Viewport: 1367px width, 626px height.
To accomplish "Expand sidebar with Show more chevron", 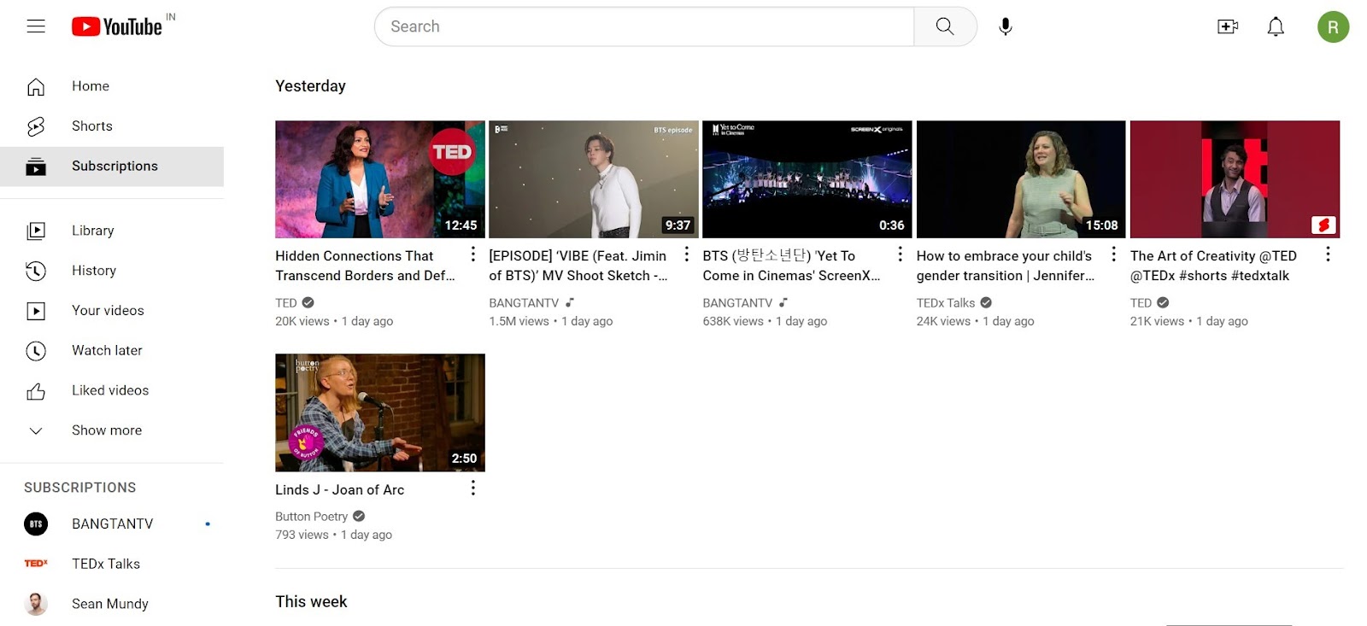I will pos(36,431).
